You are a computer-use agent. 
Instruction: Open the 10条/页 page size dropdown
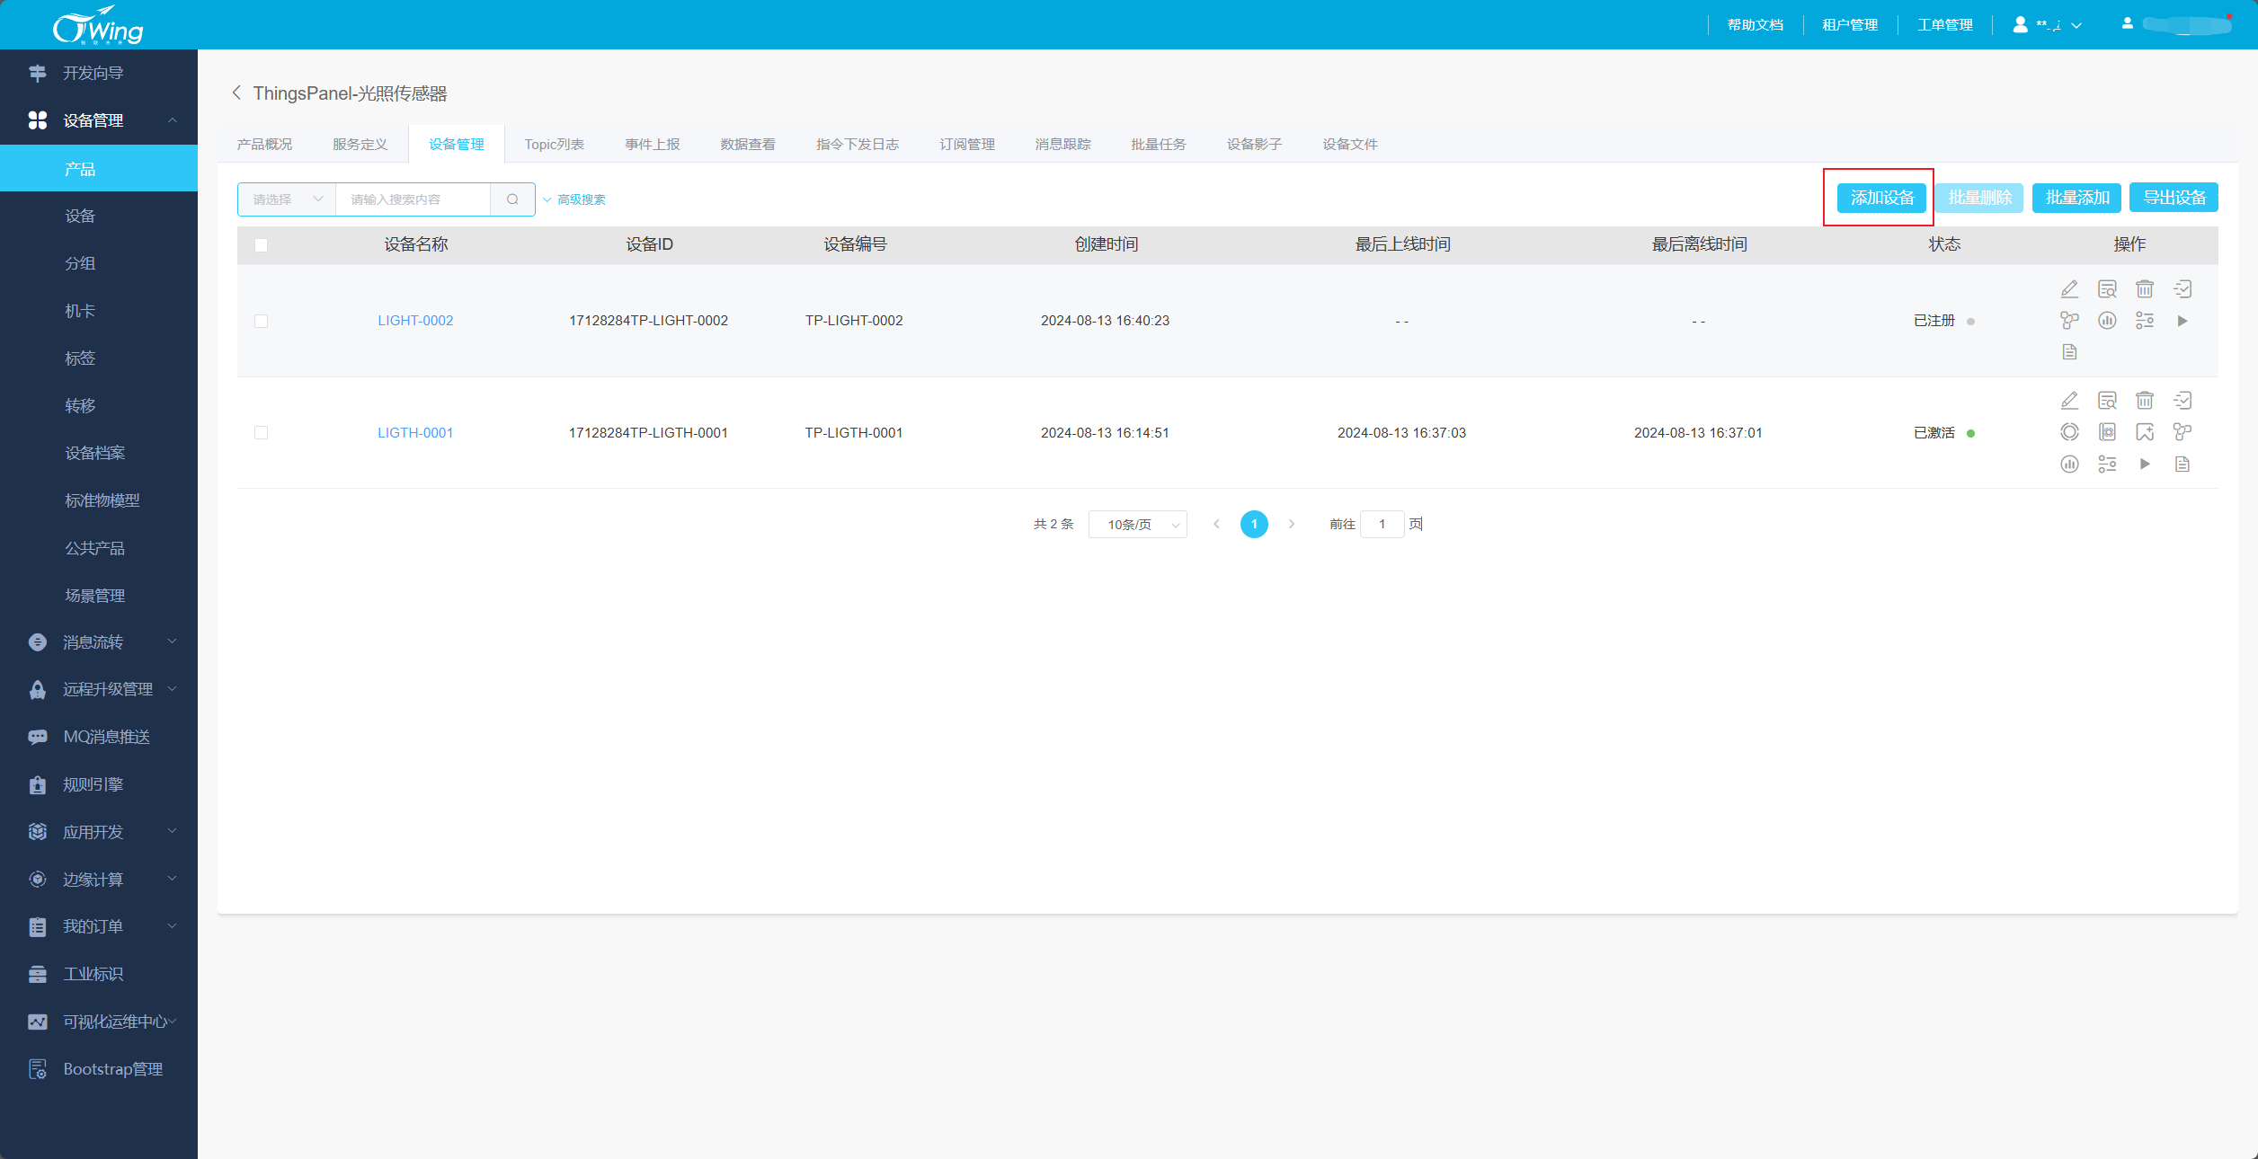pyautogui.click(x=1137, y=525)
